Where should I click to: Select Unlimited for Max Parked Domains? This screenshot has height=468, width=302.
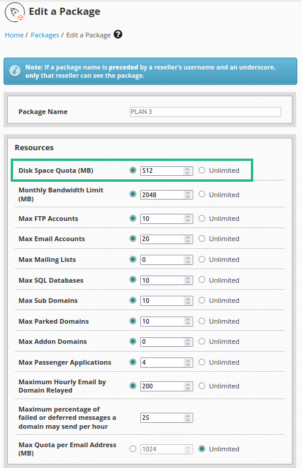pyautogui.click(x=202, y=321)
